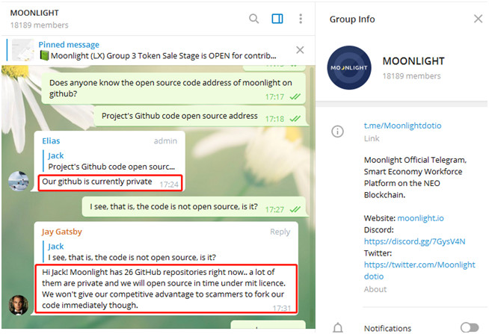Click Reply on Jay Gatsby's message
This screenshot has width=489, height=334.
pyautogui.click(x=280, y=232)
